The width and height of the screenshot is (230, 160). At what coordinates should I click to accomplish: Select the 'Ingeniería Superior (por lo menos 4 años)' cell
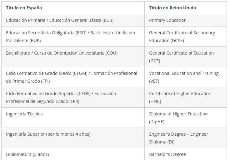coord(48,134)
